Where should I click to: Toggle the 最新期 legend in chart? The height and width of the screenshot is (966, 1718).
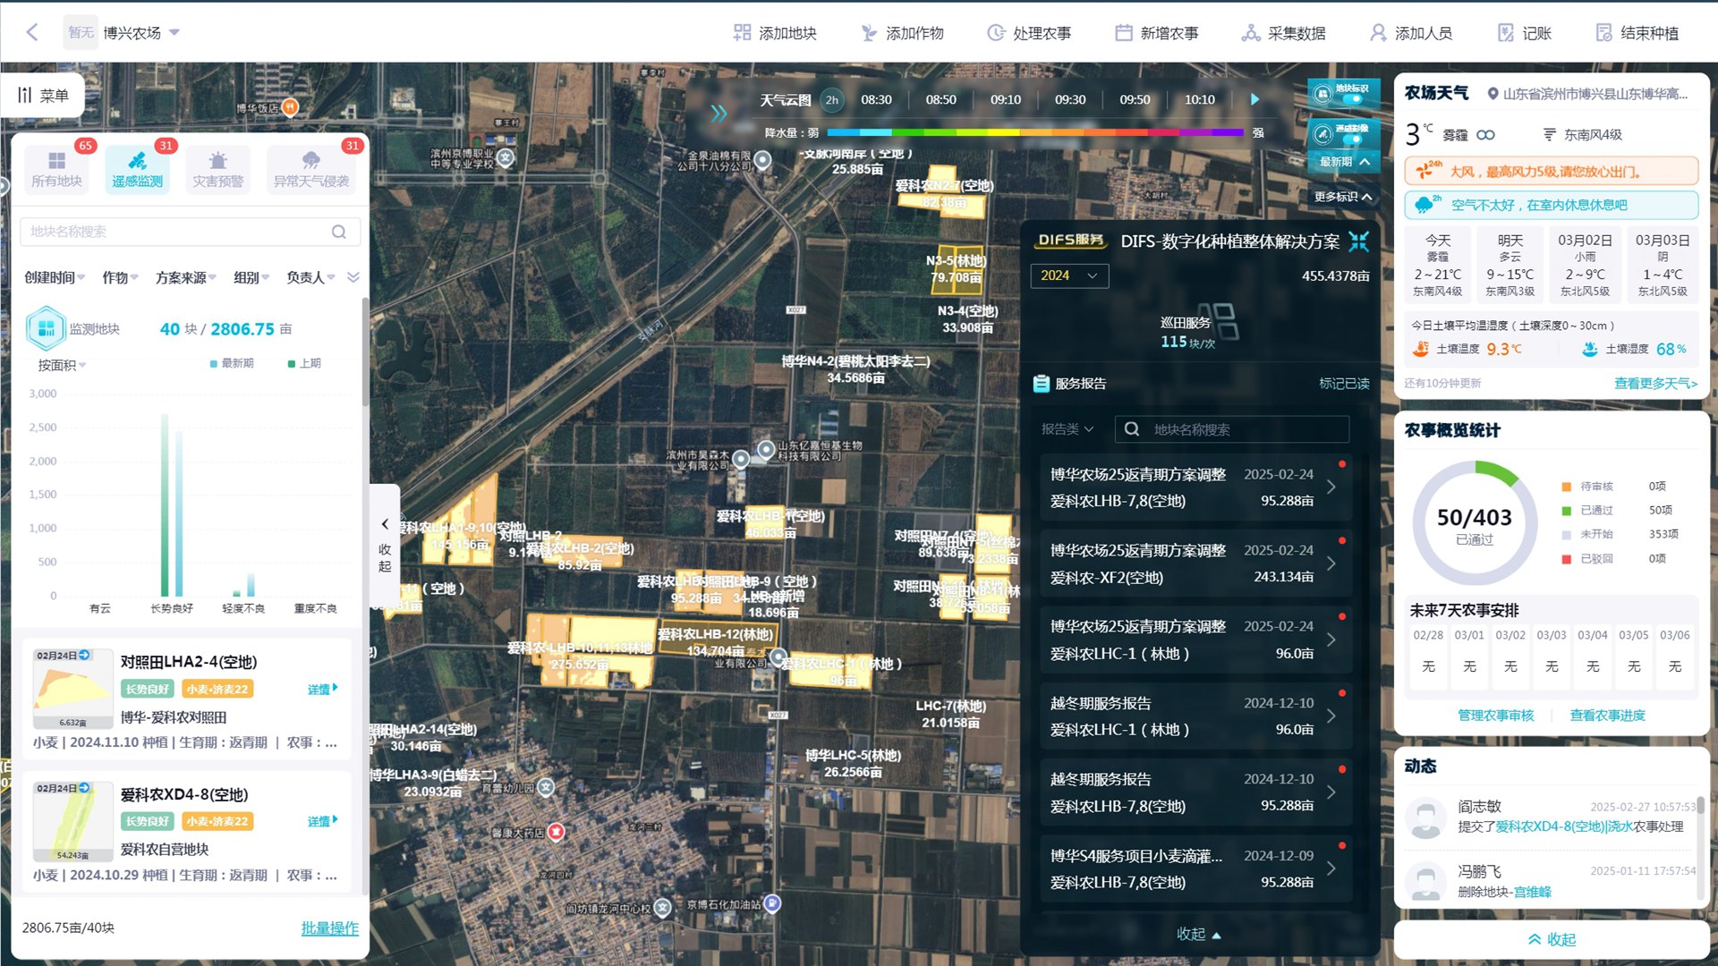pyautogui.click(x=232, y=363)
